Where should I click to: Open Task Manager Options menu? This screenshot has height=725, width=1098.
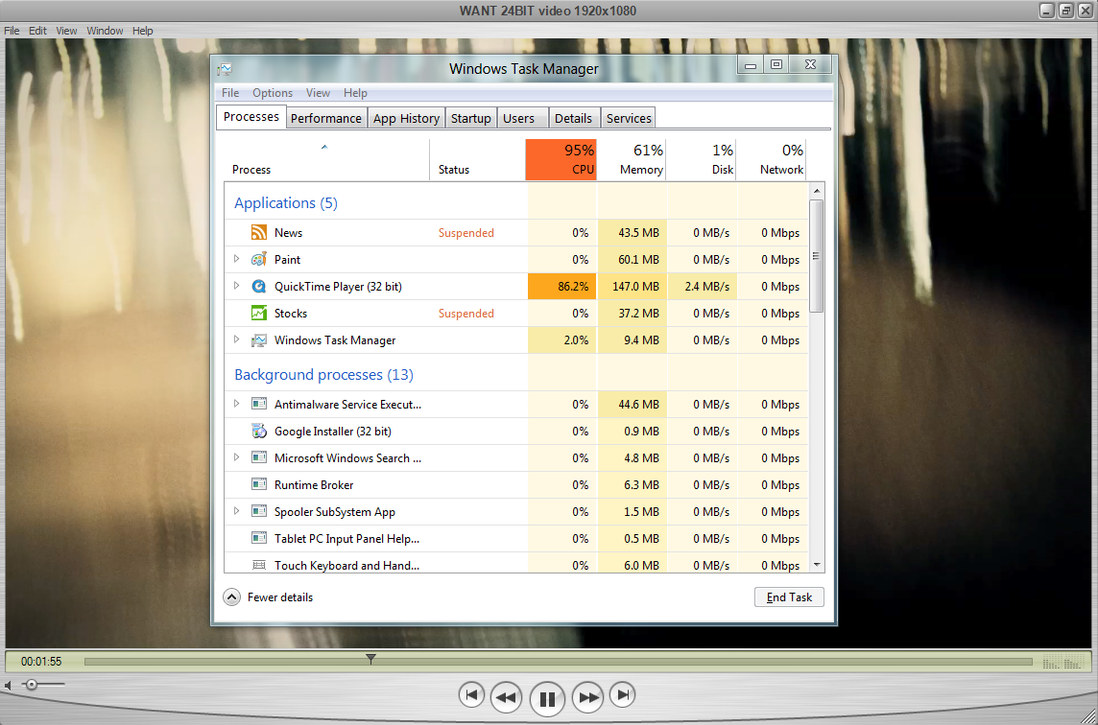[273, 92]
